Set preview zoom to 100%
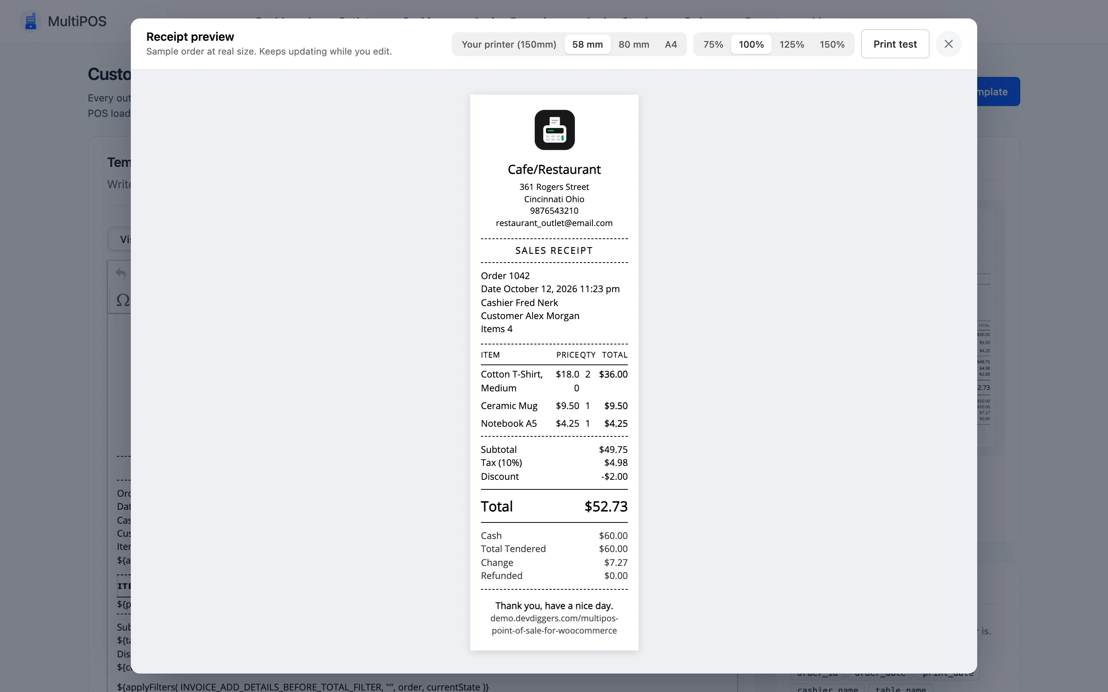The height and width of the screenshot is (692, 1108). 751,44
